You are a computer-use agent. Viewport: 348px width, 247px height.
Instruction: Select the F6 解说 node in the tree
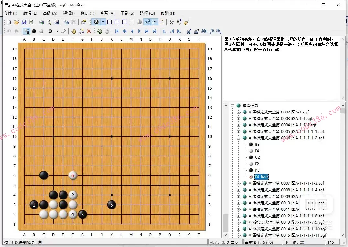tap(261, 177)
